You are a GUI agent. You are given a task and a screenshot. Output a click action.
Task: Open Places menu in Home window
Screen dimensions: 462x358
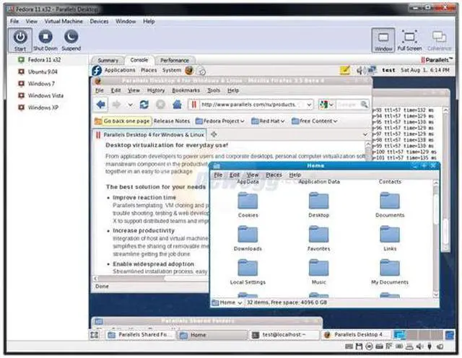274,175
